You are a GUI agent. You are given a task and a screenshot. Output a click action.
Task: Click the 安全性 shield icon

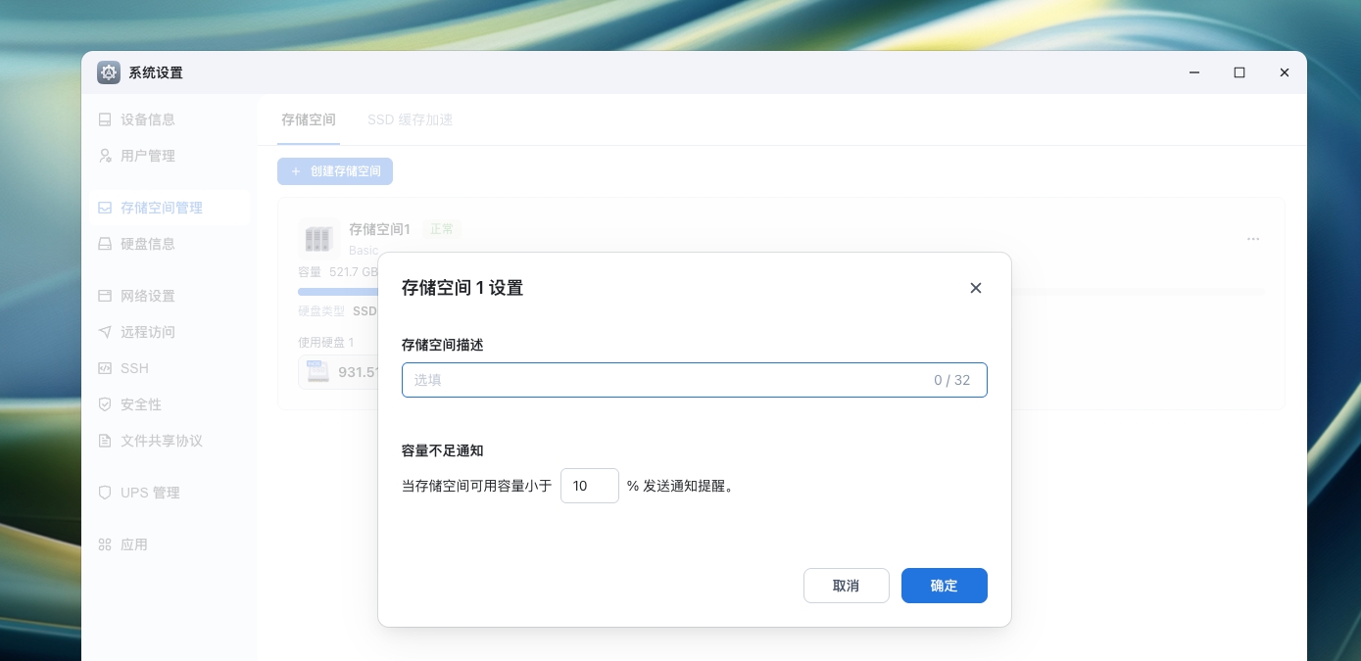tap(105, 404)
